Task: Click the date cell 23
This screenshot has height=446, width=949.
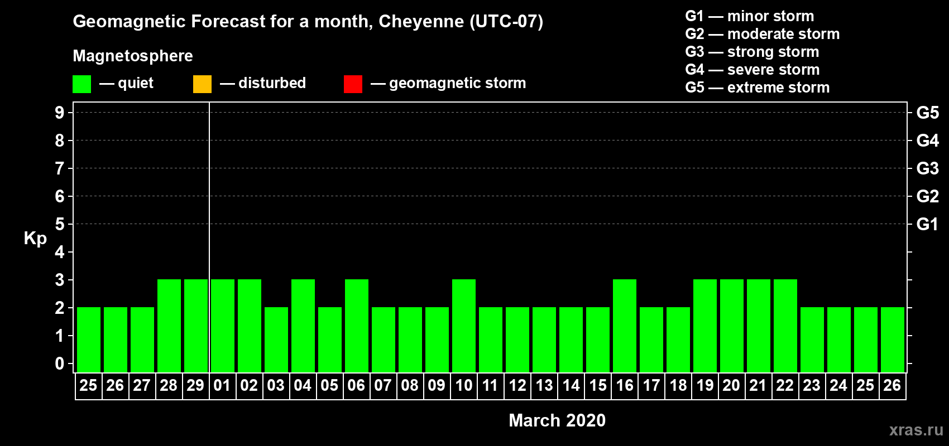Action: [x=812, y=386]
